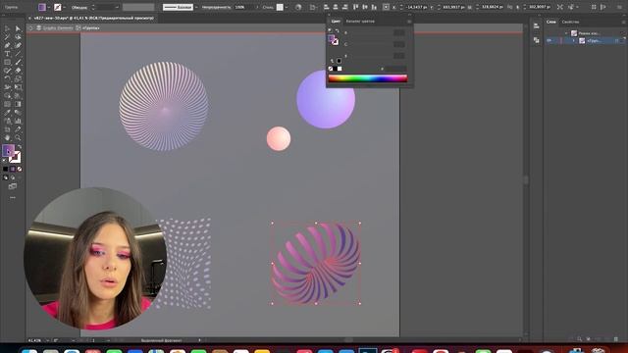Select the Column Graph tool
Viewport: 628px width, 353px height.
(18, 121)
